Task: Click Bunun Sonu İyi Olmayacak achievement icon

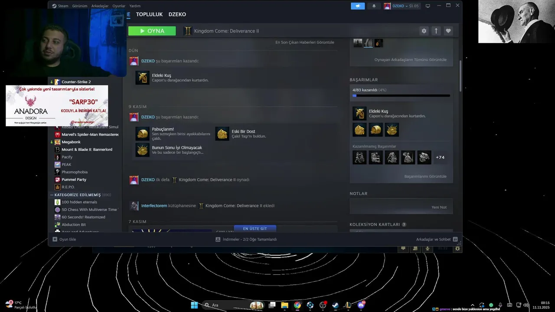Action: tap(142, 149)
